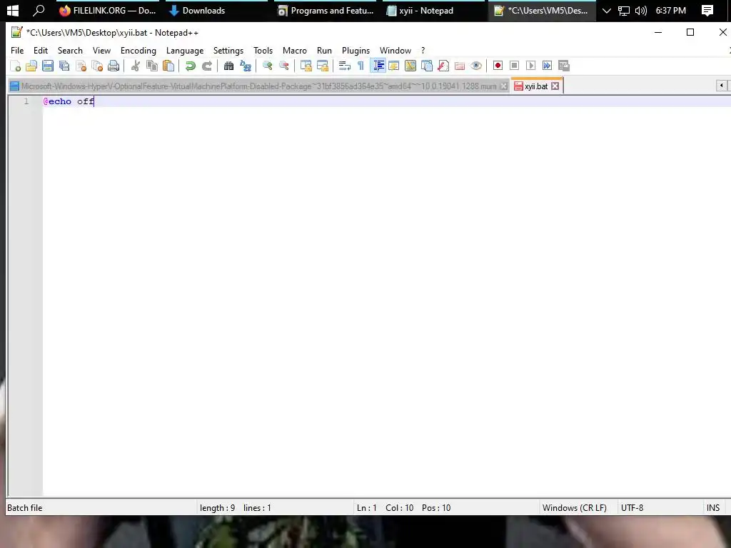Open the user defined language icon

[394, 66]
